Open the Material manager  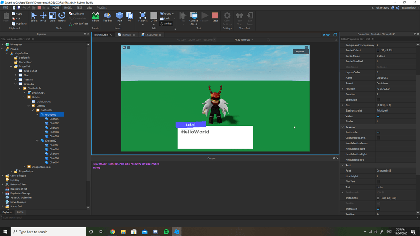tap(142, 17)
